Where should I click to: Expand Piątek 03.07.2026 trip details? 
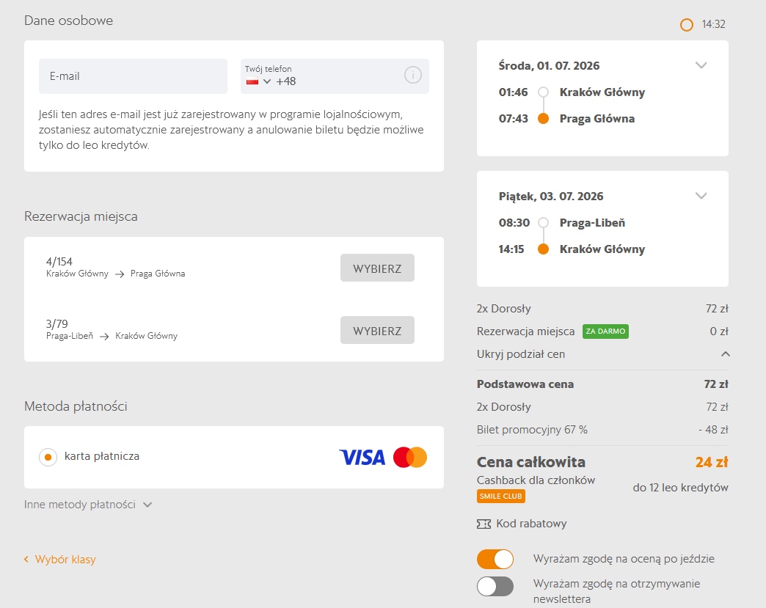coord(701,196)
